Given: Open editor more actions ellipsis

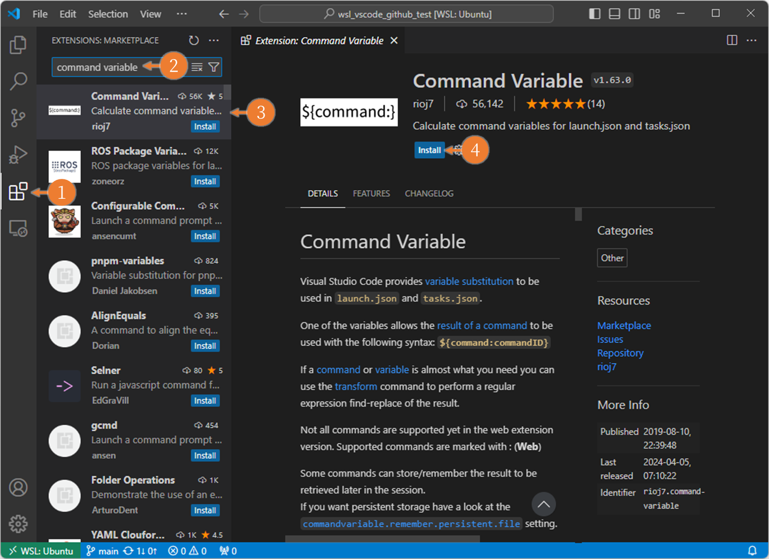Looking at the screenshot, I should (752, 40).
